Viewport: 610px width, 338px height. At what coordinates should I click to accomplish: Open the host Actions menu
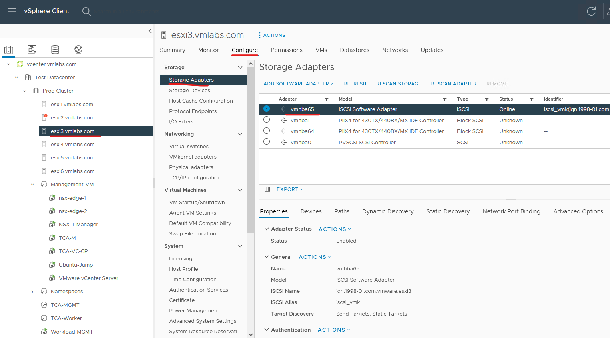click(272, 35)
